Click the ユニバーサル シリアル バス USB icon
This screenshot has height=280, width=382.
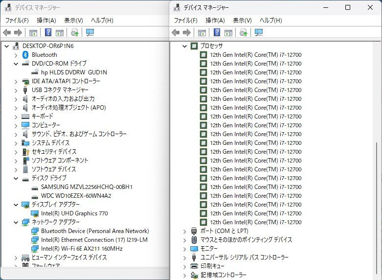194,257
